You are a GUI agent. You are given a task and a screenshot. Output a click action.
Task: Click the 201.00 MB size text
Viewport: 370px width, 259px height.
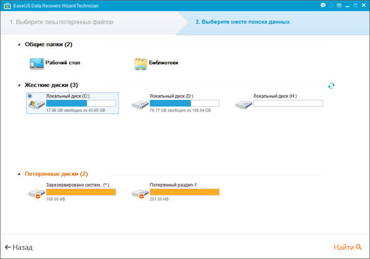pos(159,199)
